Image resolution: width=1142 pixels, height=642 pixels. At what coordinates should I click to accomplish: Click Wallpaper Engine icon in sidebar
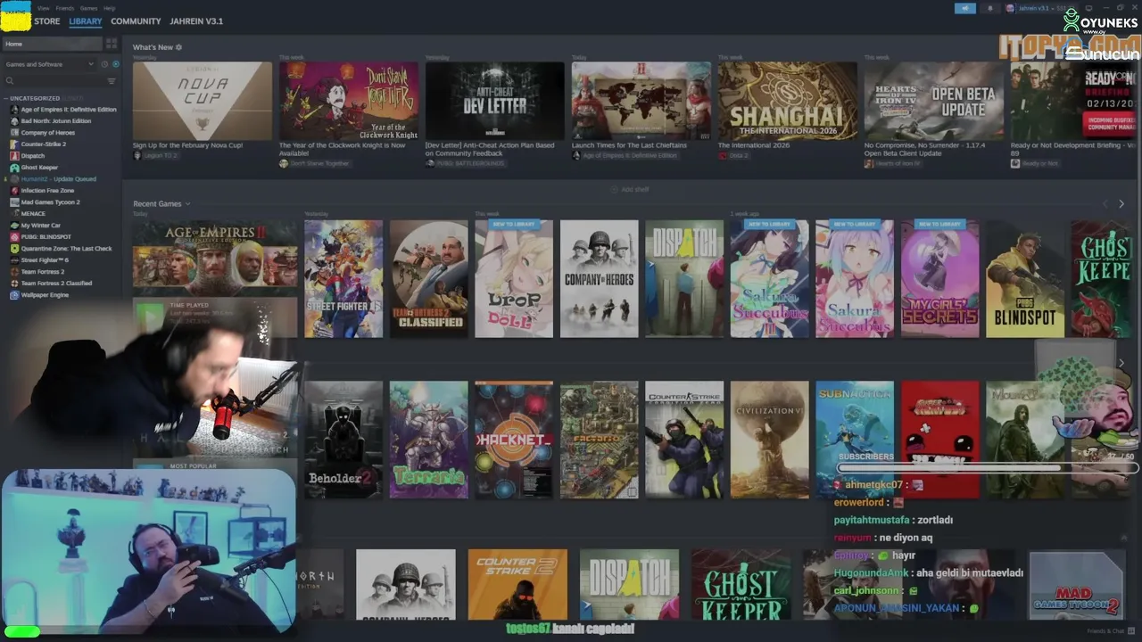click(14, 295)
